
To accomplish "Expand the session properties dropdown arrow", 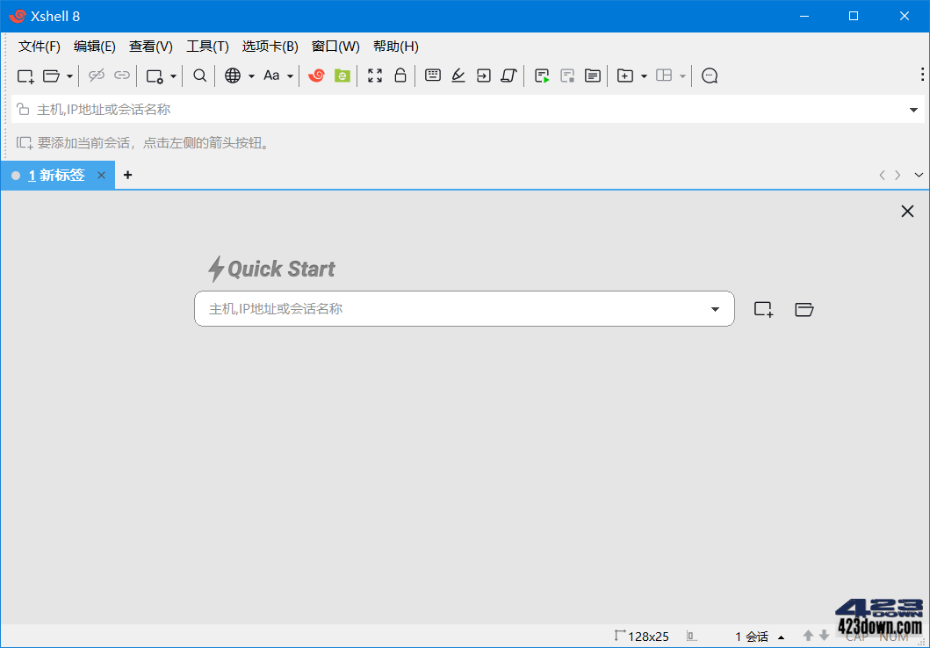I will 913,109.
